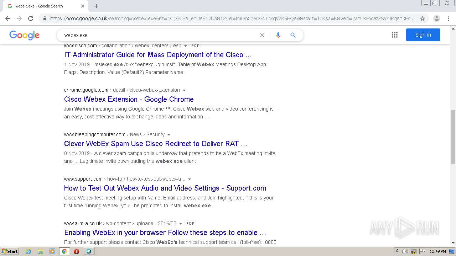Click the snippet dated 1 Nov 2019
The height and width of the screenshot is (256, 456).
tap(165, 68)
